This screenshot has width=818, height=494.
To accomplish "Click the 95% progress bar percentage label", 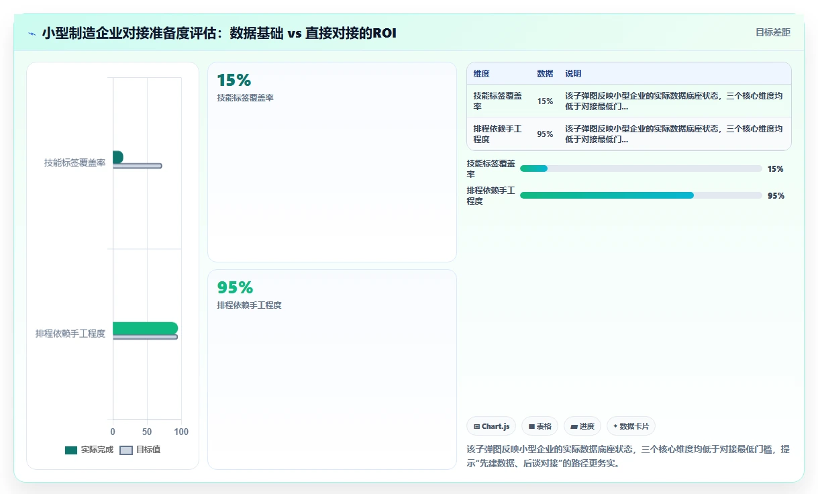I will [x=776, y=196].
